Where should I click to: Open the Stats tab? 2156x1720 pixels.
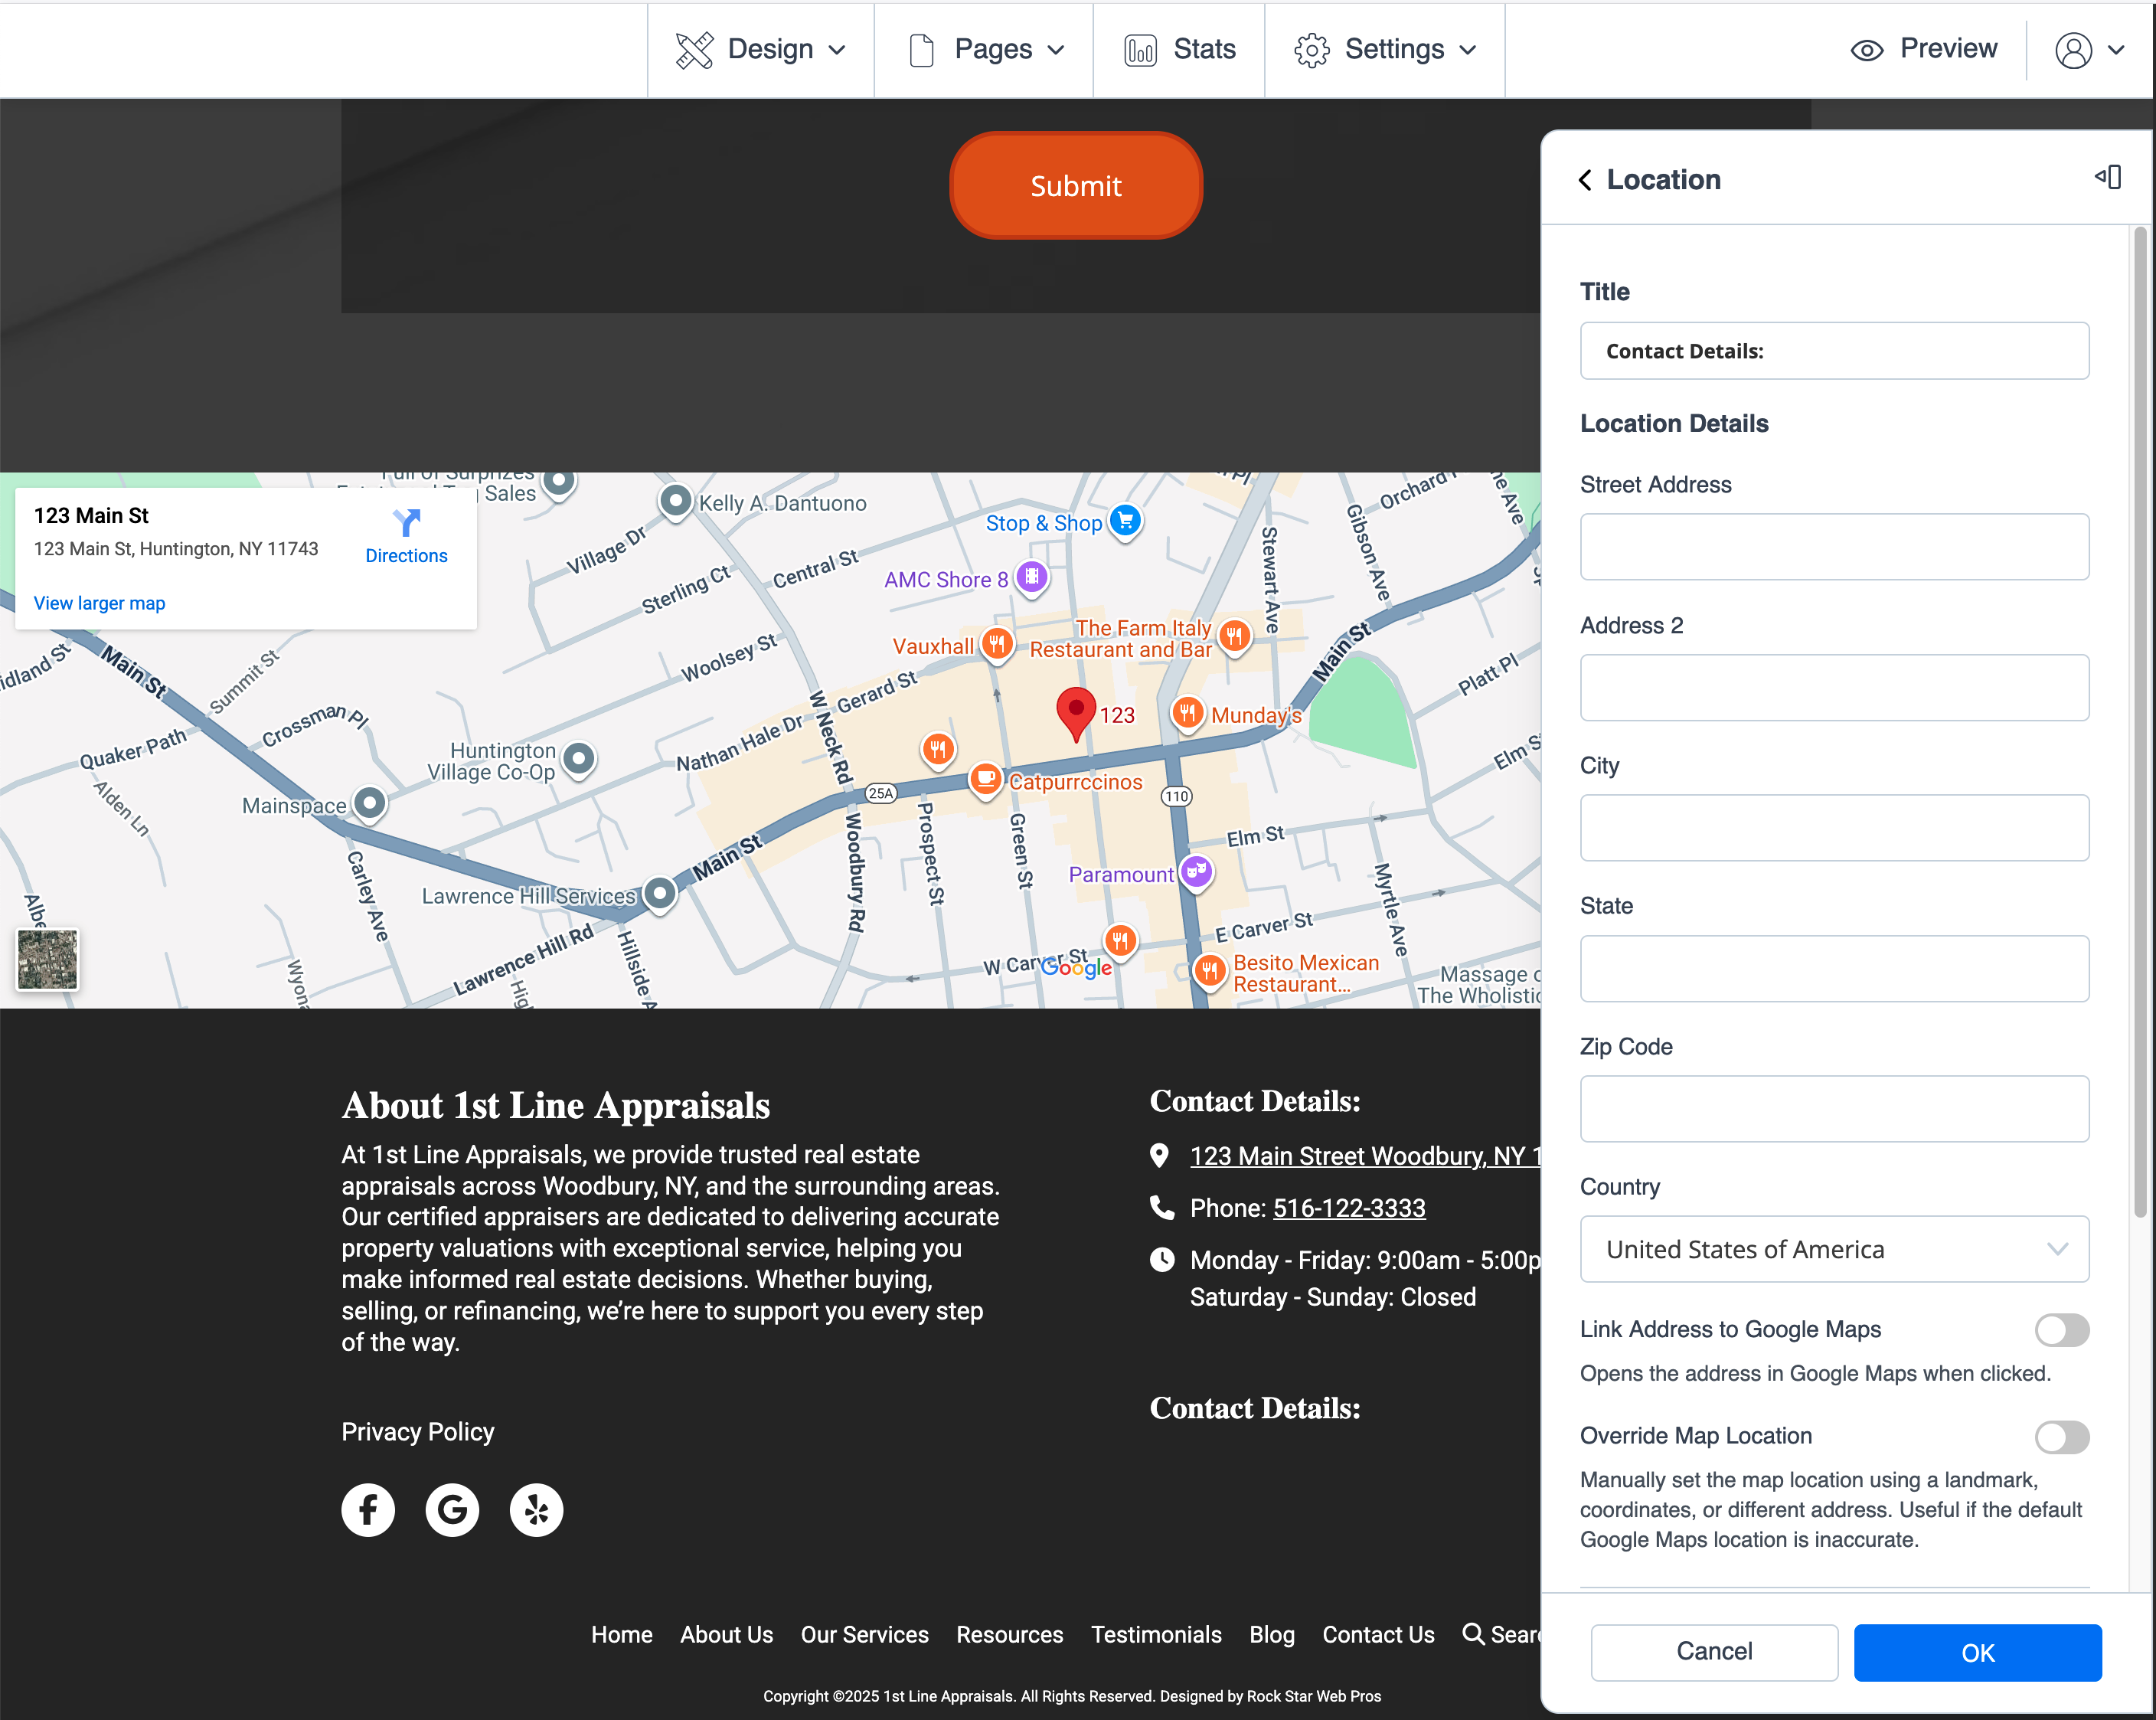pyautogui.click(x=1179, y=50)
